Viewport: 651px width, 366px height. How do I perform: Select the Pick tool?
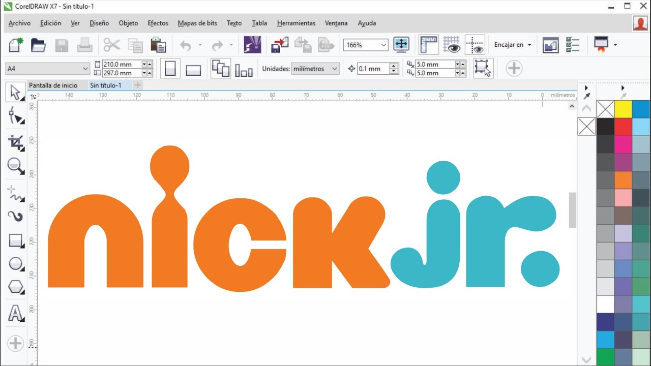pyautogui.click(x=16, y=93)
